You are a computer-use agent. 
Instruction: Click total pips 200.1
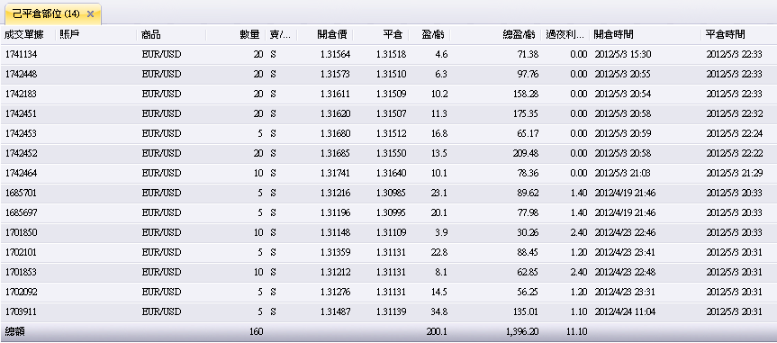point(437,332)
